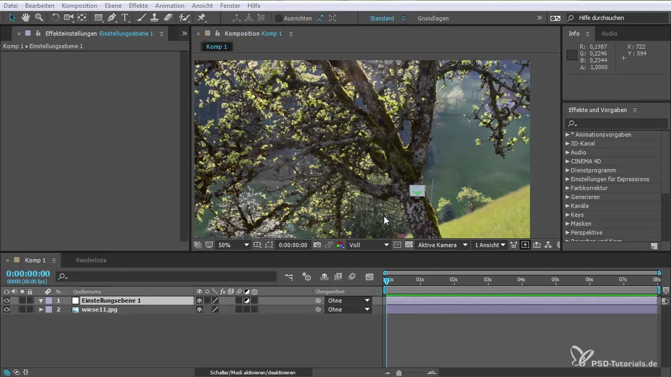Open parent dropdown for wiese11.jpg
671x377 pixels.
coord(349,309)
